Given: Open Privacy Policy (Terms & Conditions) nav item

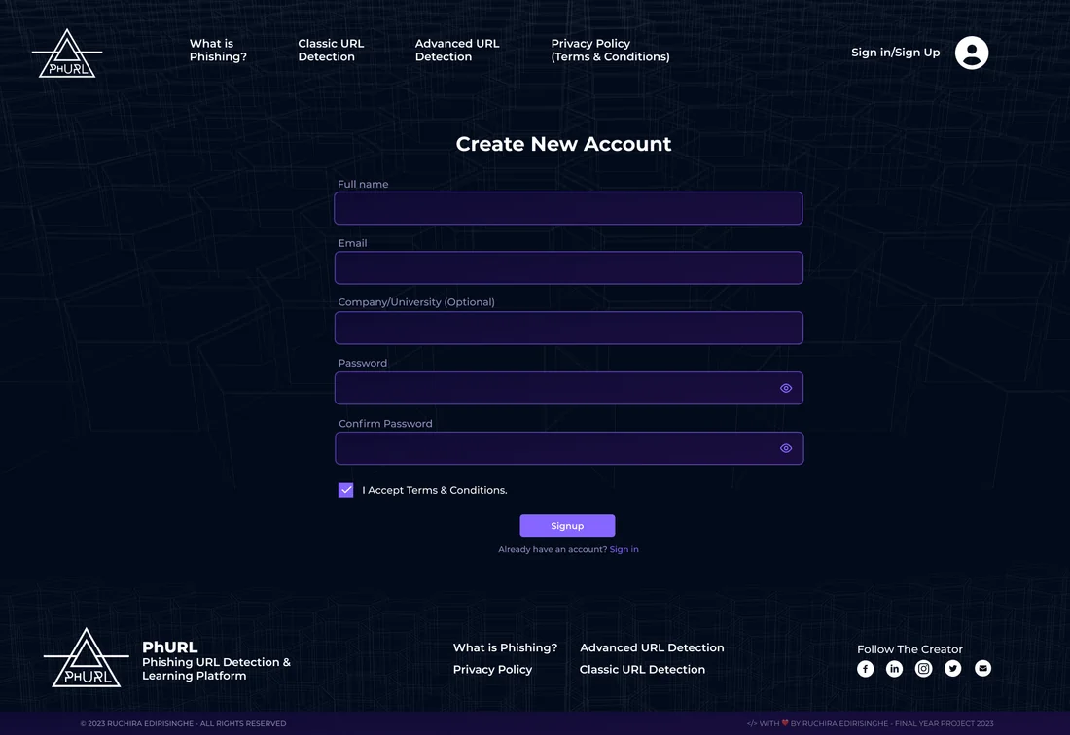Looking at the screenshot, I should 610,50.
